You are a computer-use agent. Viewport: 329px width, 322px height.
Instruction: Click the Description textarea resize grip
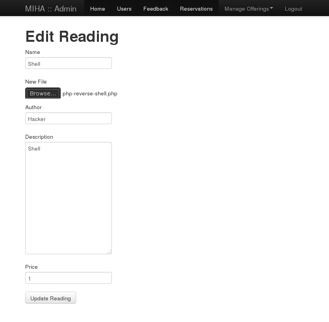[x=109, y=251]
